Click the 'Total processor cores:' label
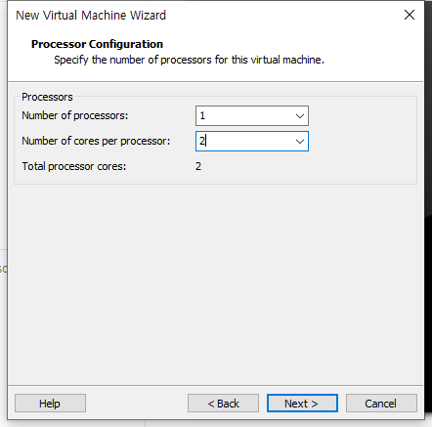Viewport: 432px width, 427px height. (x=74, y=166)
